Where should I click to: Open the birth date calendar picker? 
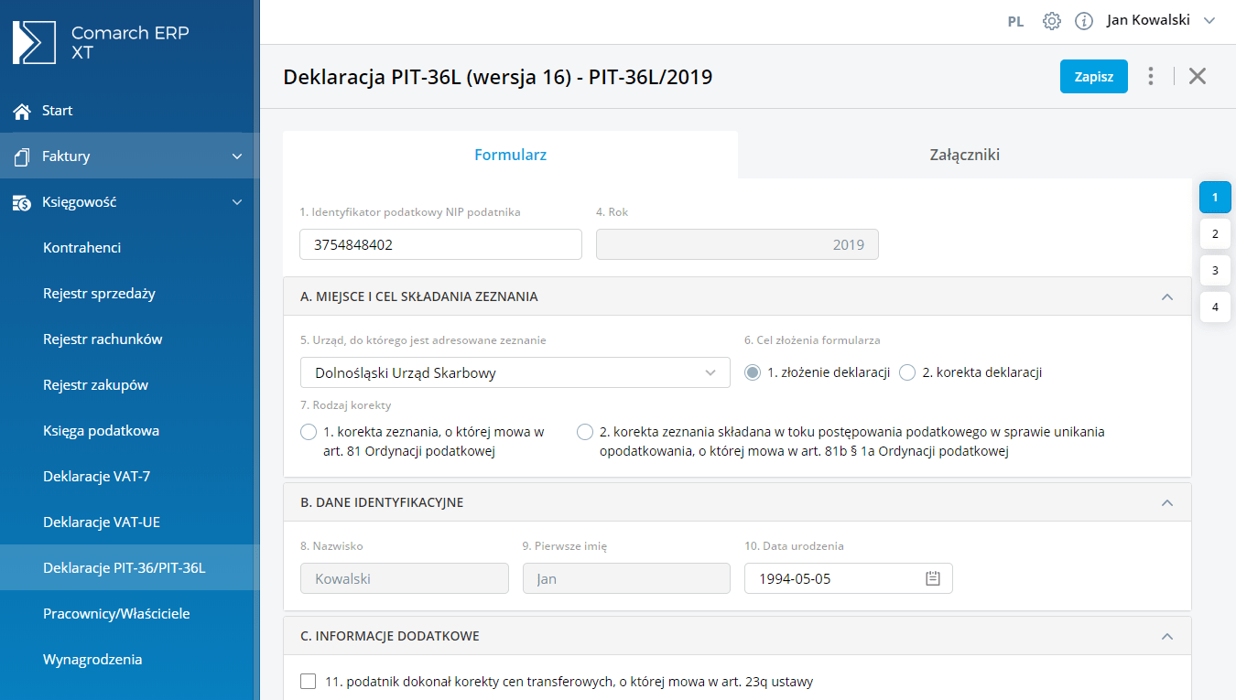933,578
